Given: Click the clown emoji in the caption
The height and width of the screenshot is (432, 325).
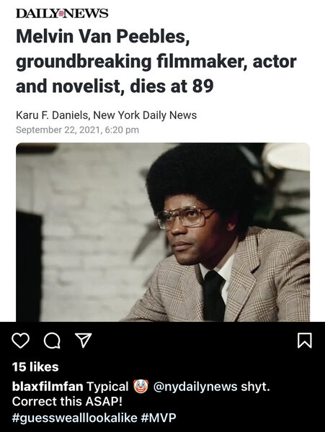Looking at the screenshot, I should [141, 386].
